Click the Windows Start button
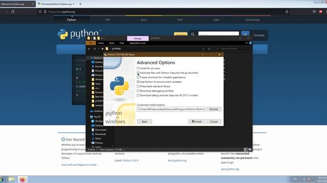Viewport: 327px width, 183px height. pos(2,179)
